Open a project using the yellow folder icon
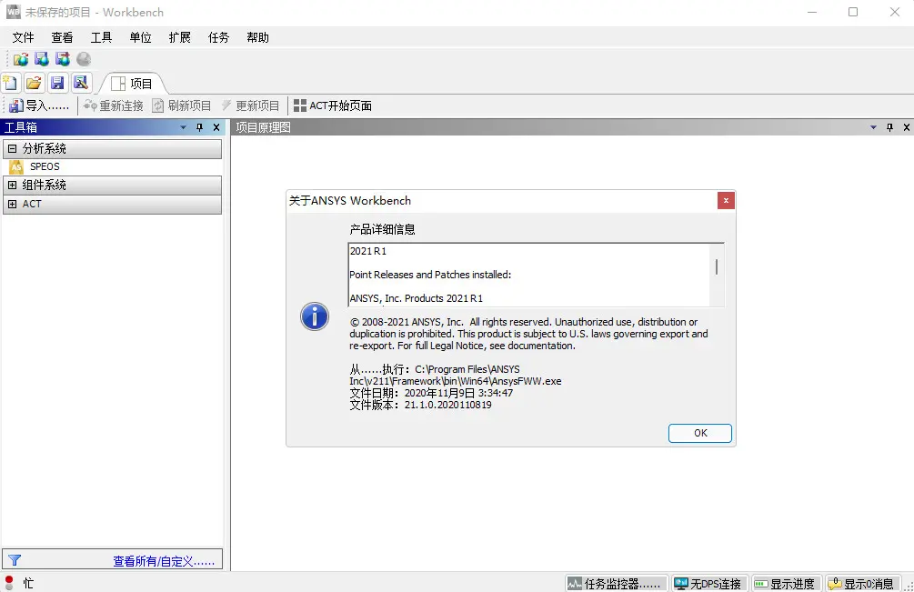 pos(34,84)
